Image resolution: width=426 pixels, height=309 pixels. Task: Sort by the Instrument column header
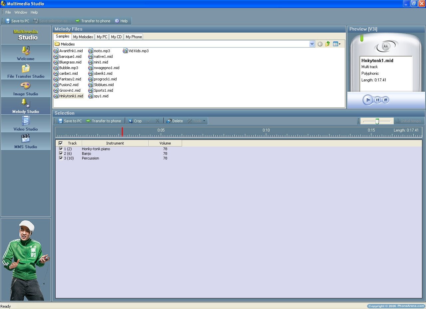(x=115, y=143)
